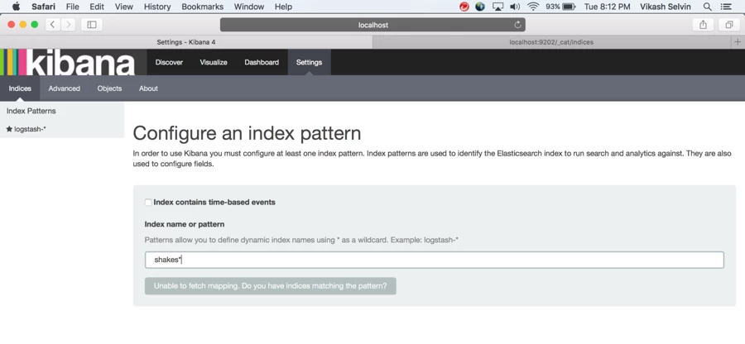Click the Kibana logo

point(68,62)
